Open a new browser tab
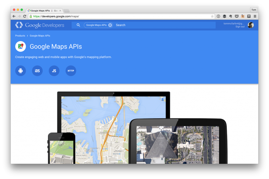This screenshot has width=269, height=179. pyautogui.click(x=66, y=11)
